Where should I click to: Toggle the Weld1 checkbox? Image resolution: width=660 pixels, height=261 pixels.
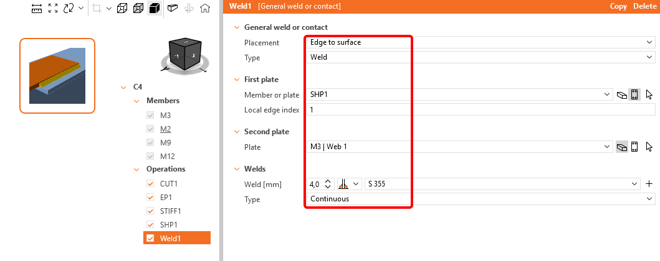point(150,239)
